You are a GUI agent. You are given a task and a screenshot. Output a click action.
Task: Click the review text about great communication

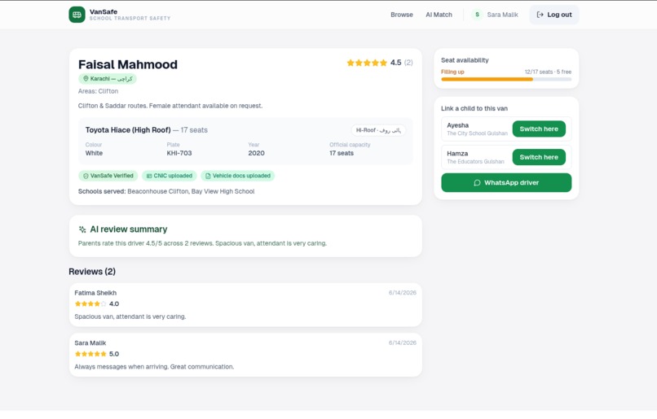(154, 367)
